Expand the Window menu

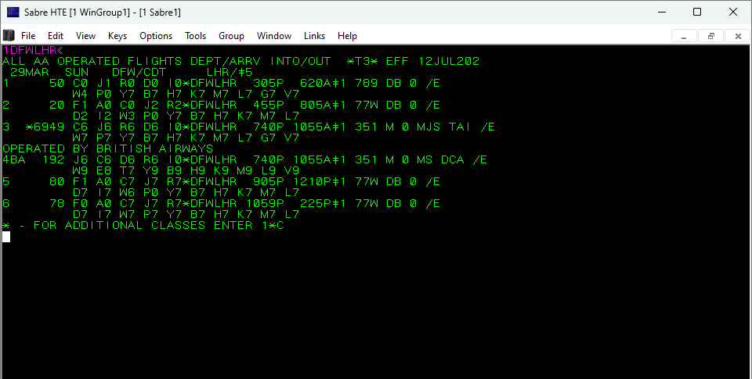point(274,36)
